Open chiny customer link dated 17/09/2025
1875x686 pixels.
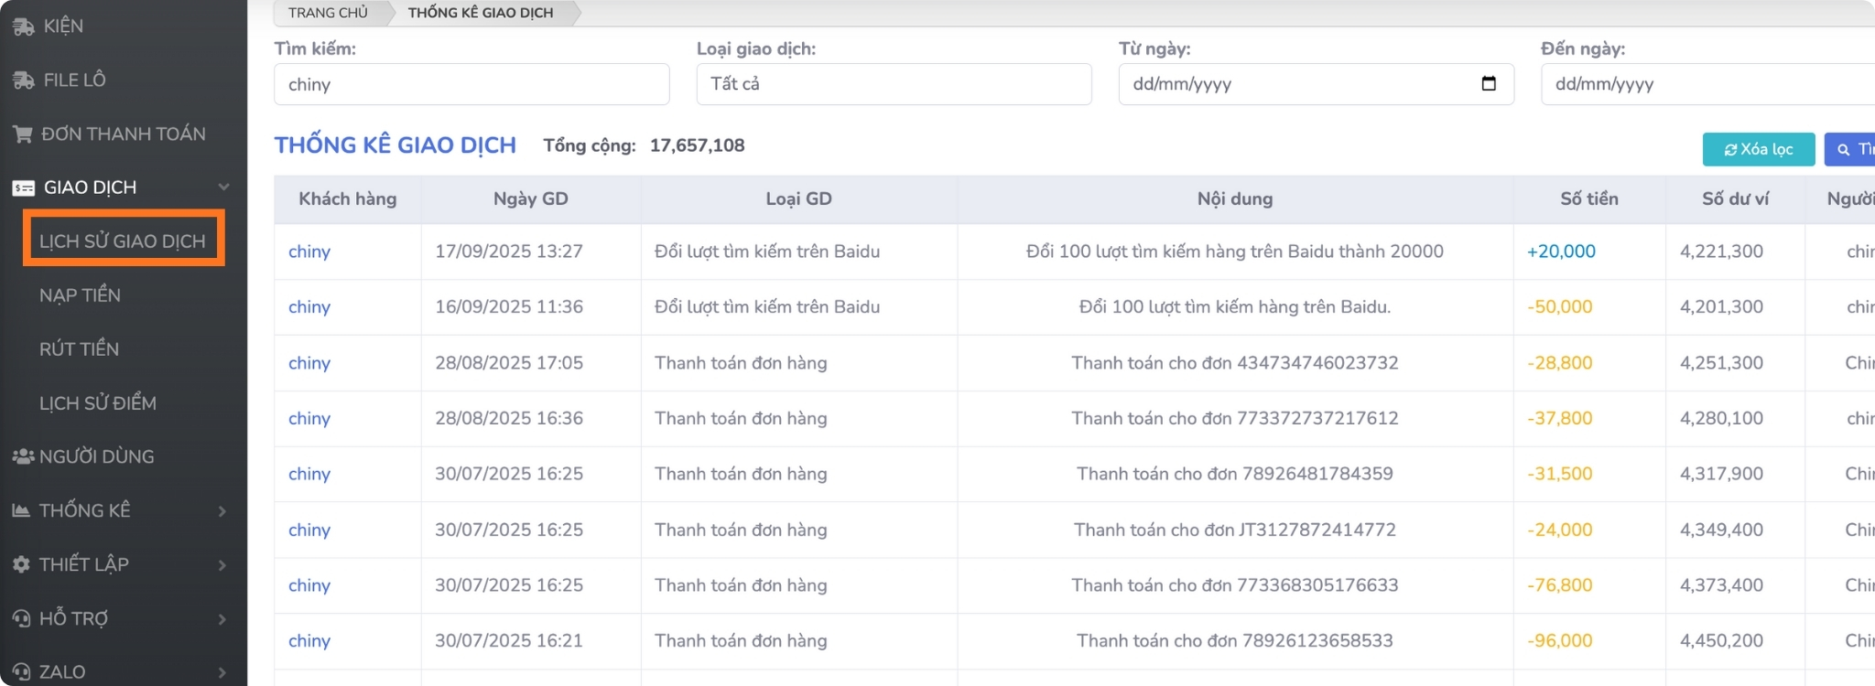pyautogui.click(x=309, y=252)
